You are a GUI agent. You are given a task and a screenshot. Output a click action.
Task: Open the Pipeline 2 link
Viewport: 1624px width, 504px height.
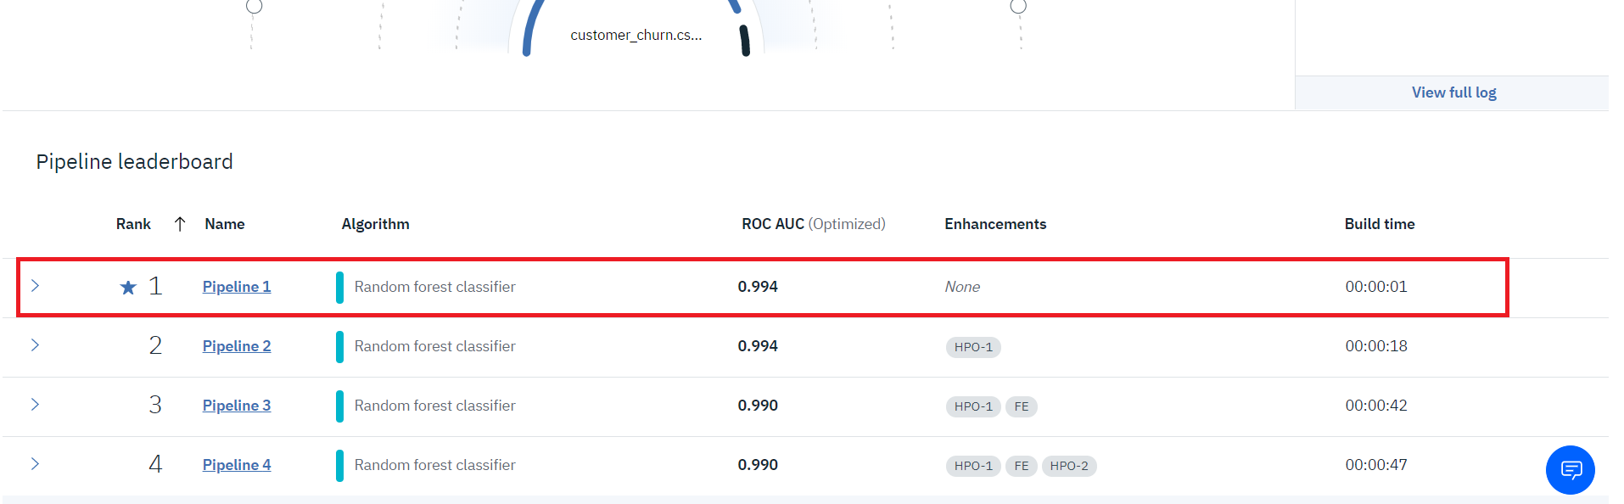click(x=237, y=346)
